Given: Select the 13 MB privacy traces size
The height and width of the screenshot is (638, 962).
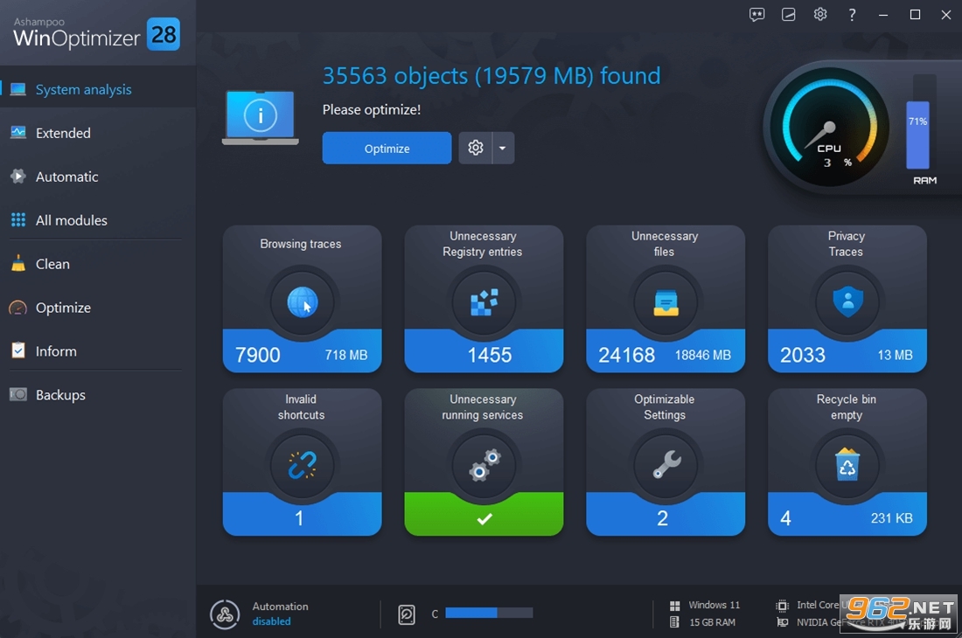Looking at the screenshot, I should (895, 355).
